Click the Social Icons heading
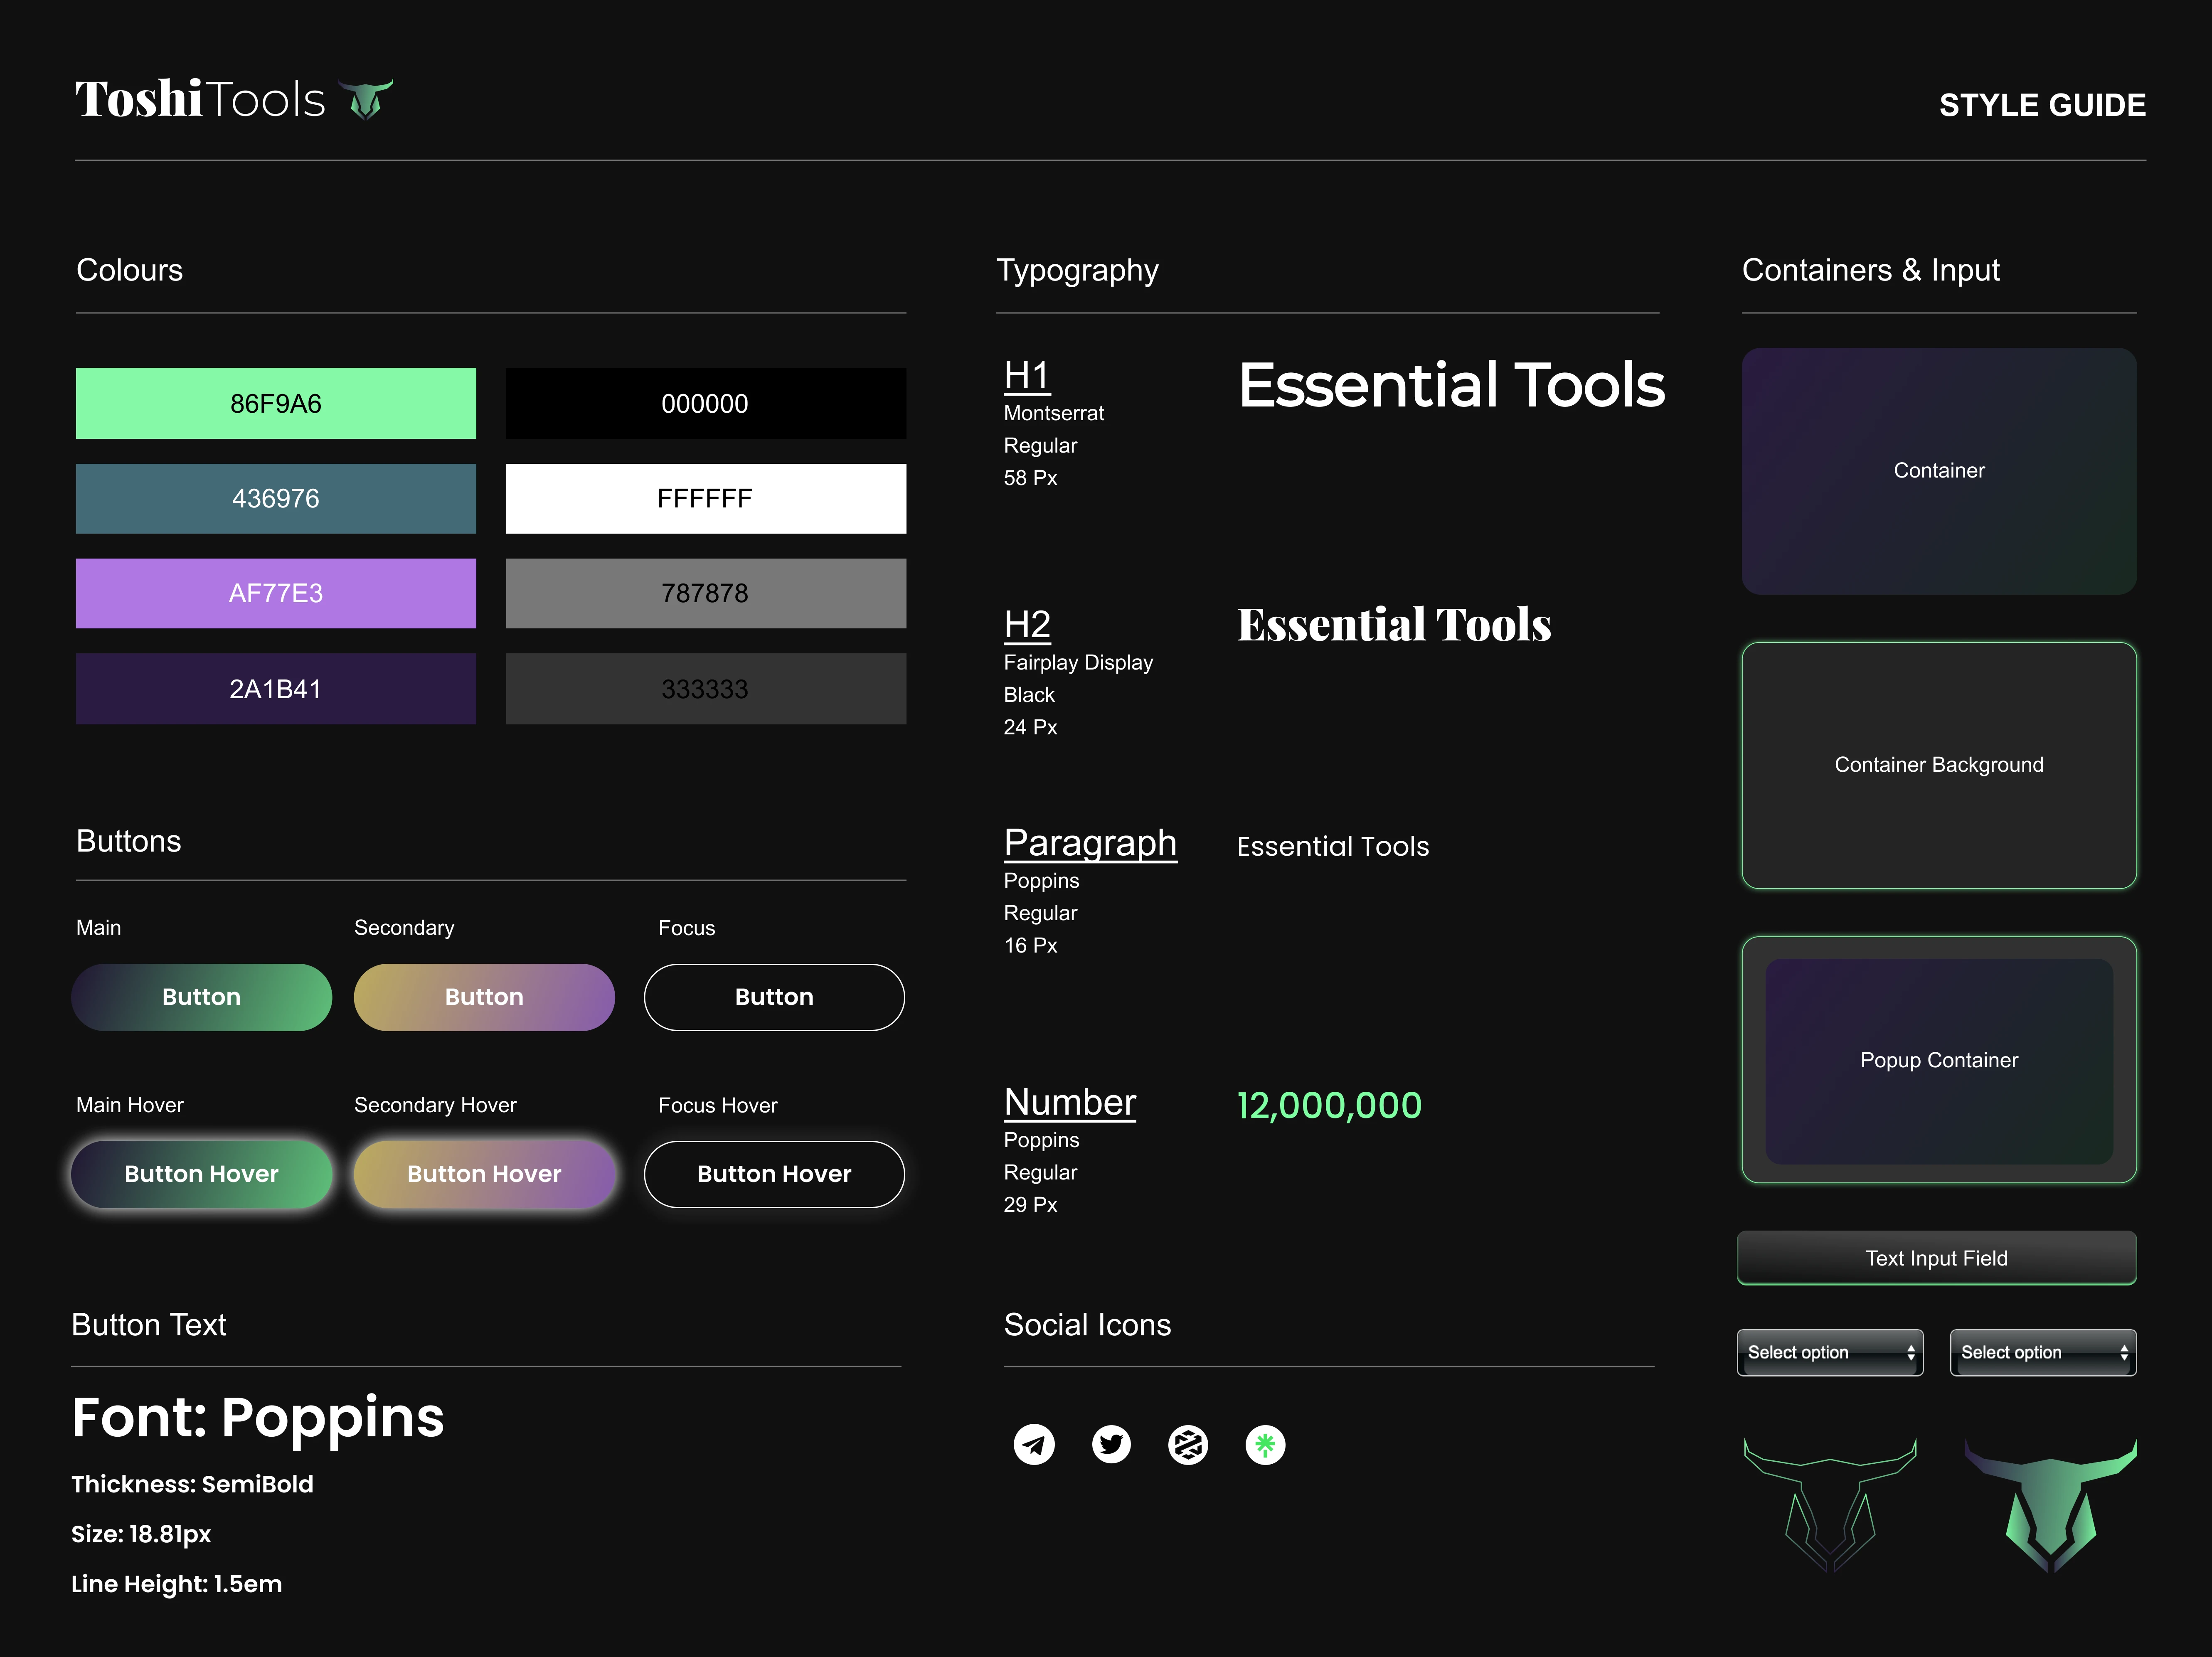The width and height of the screenshot is (2212, 1657). click(x=1087, y=1325)
